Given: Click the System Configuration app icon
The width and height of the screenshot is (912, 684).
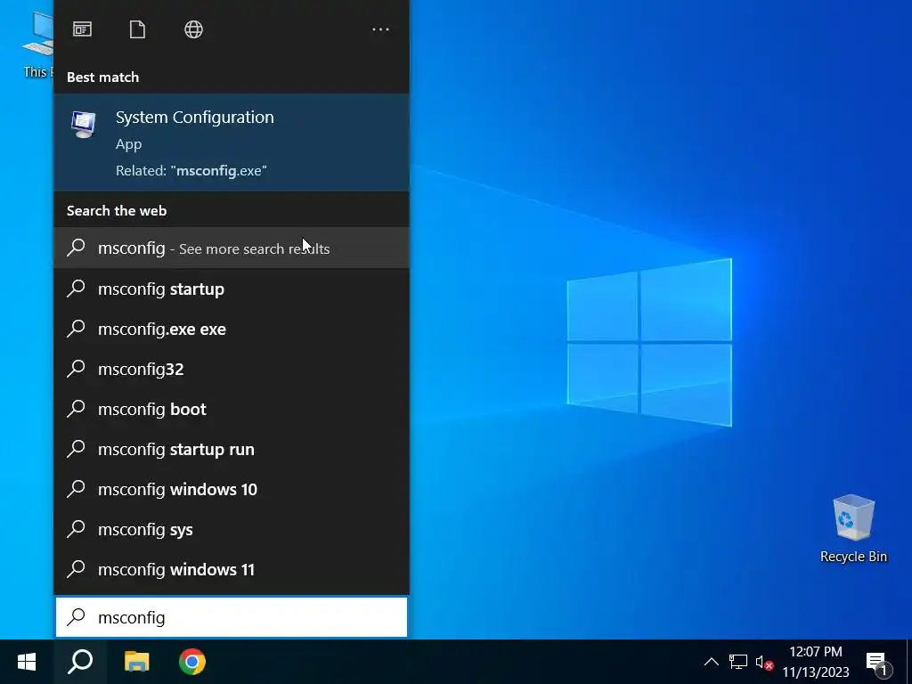Looking at the screenshot, I should 84,125.
